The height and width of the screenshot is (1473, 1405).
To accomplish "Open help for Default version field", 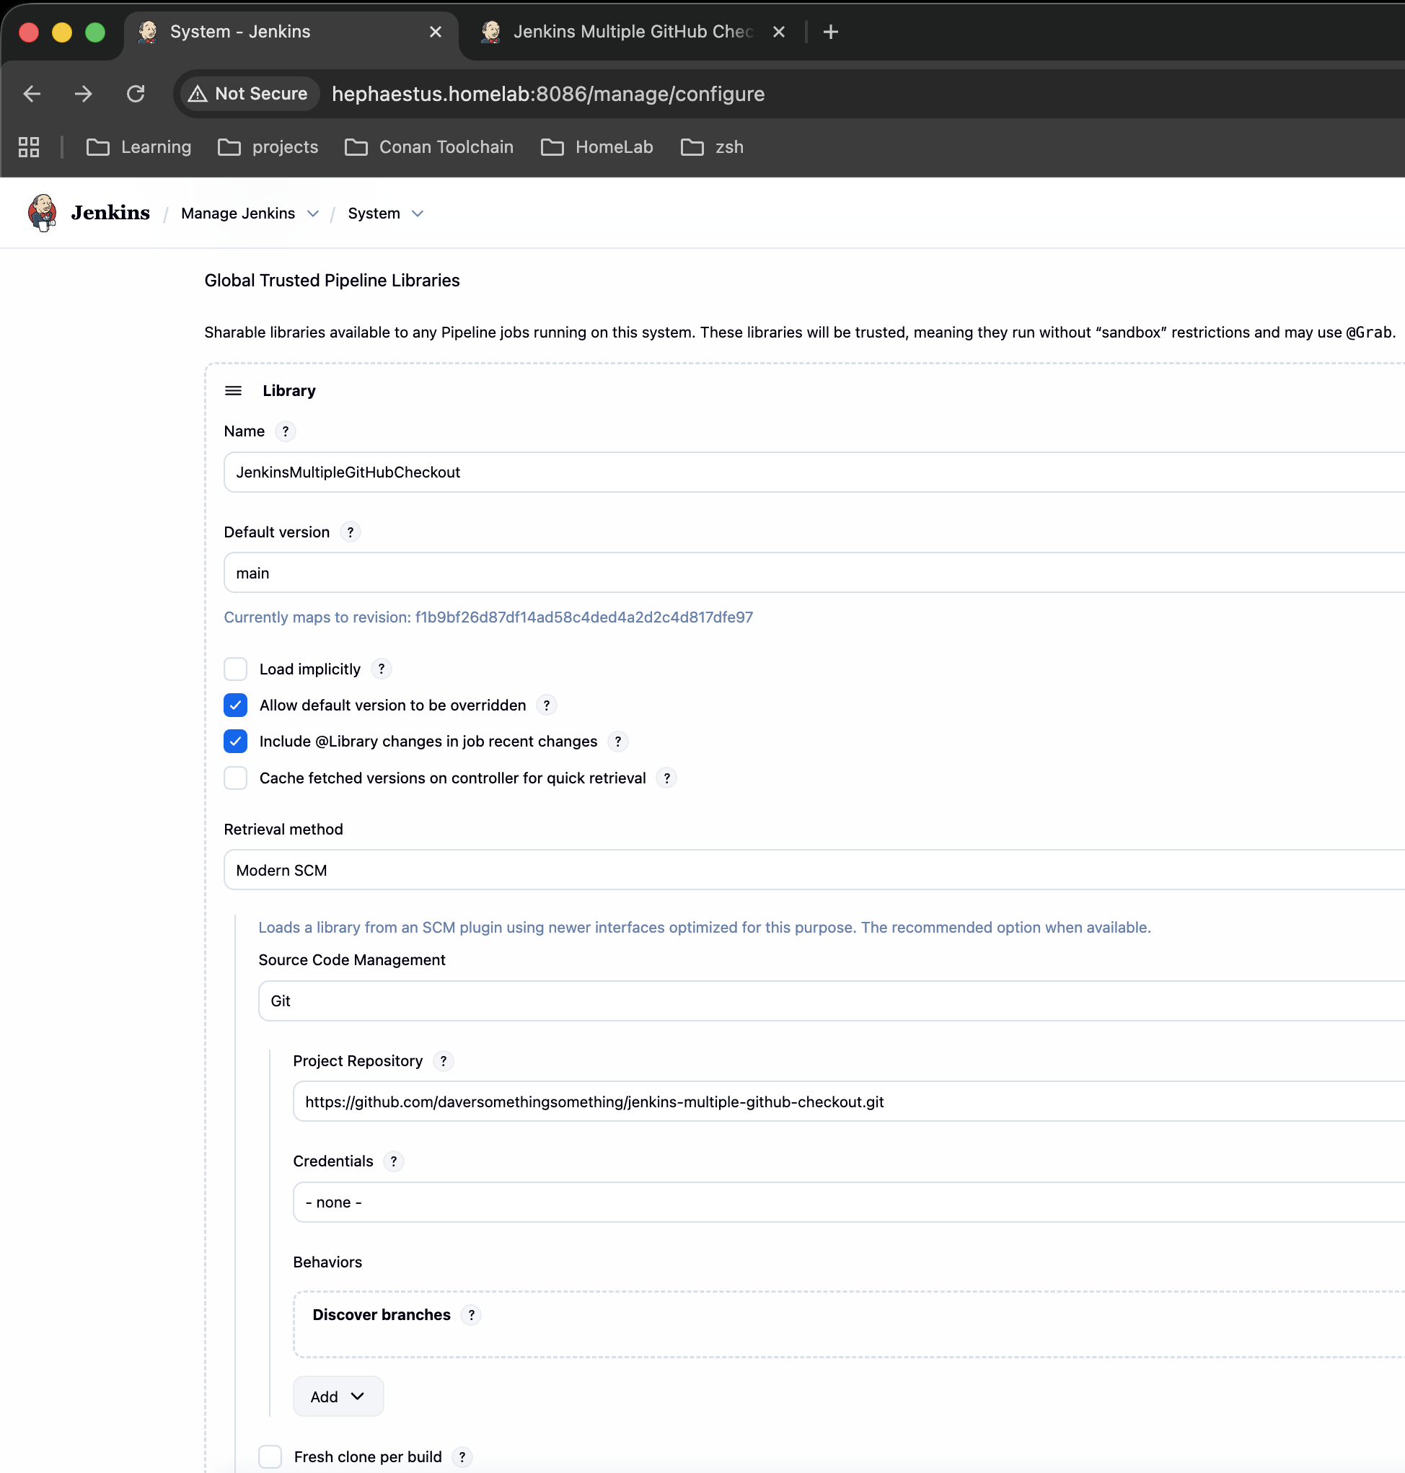I will 350,532.
